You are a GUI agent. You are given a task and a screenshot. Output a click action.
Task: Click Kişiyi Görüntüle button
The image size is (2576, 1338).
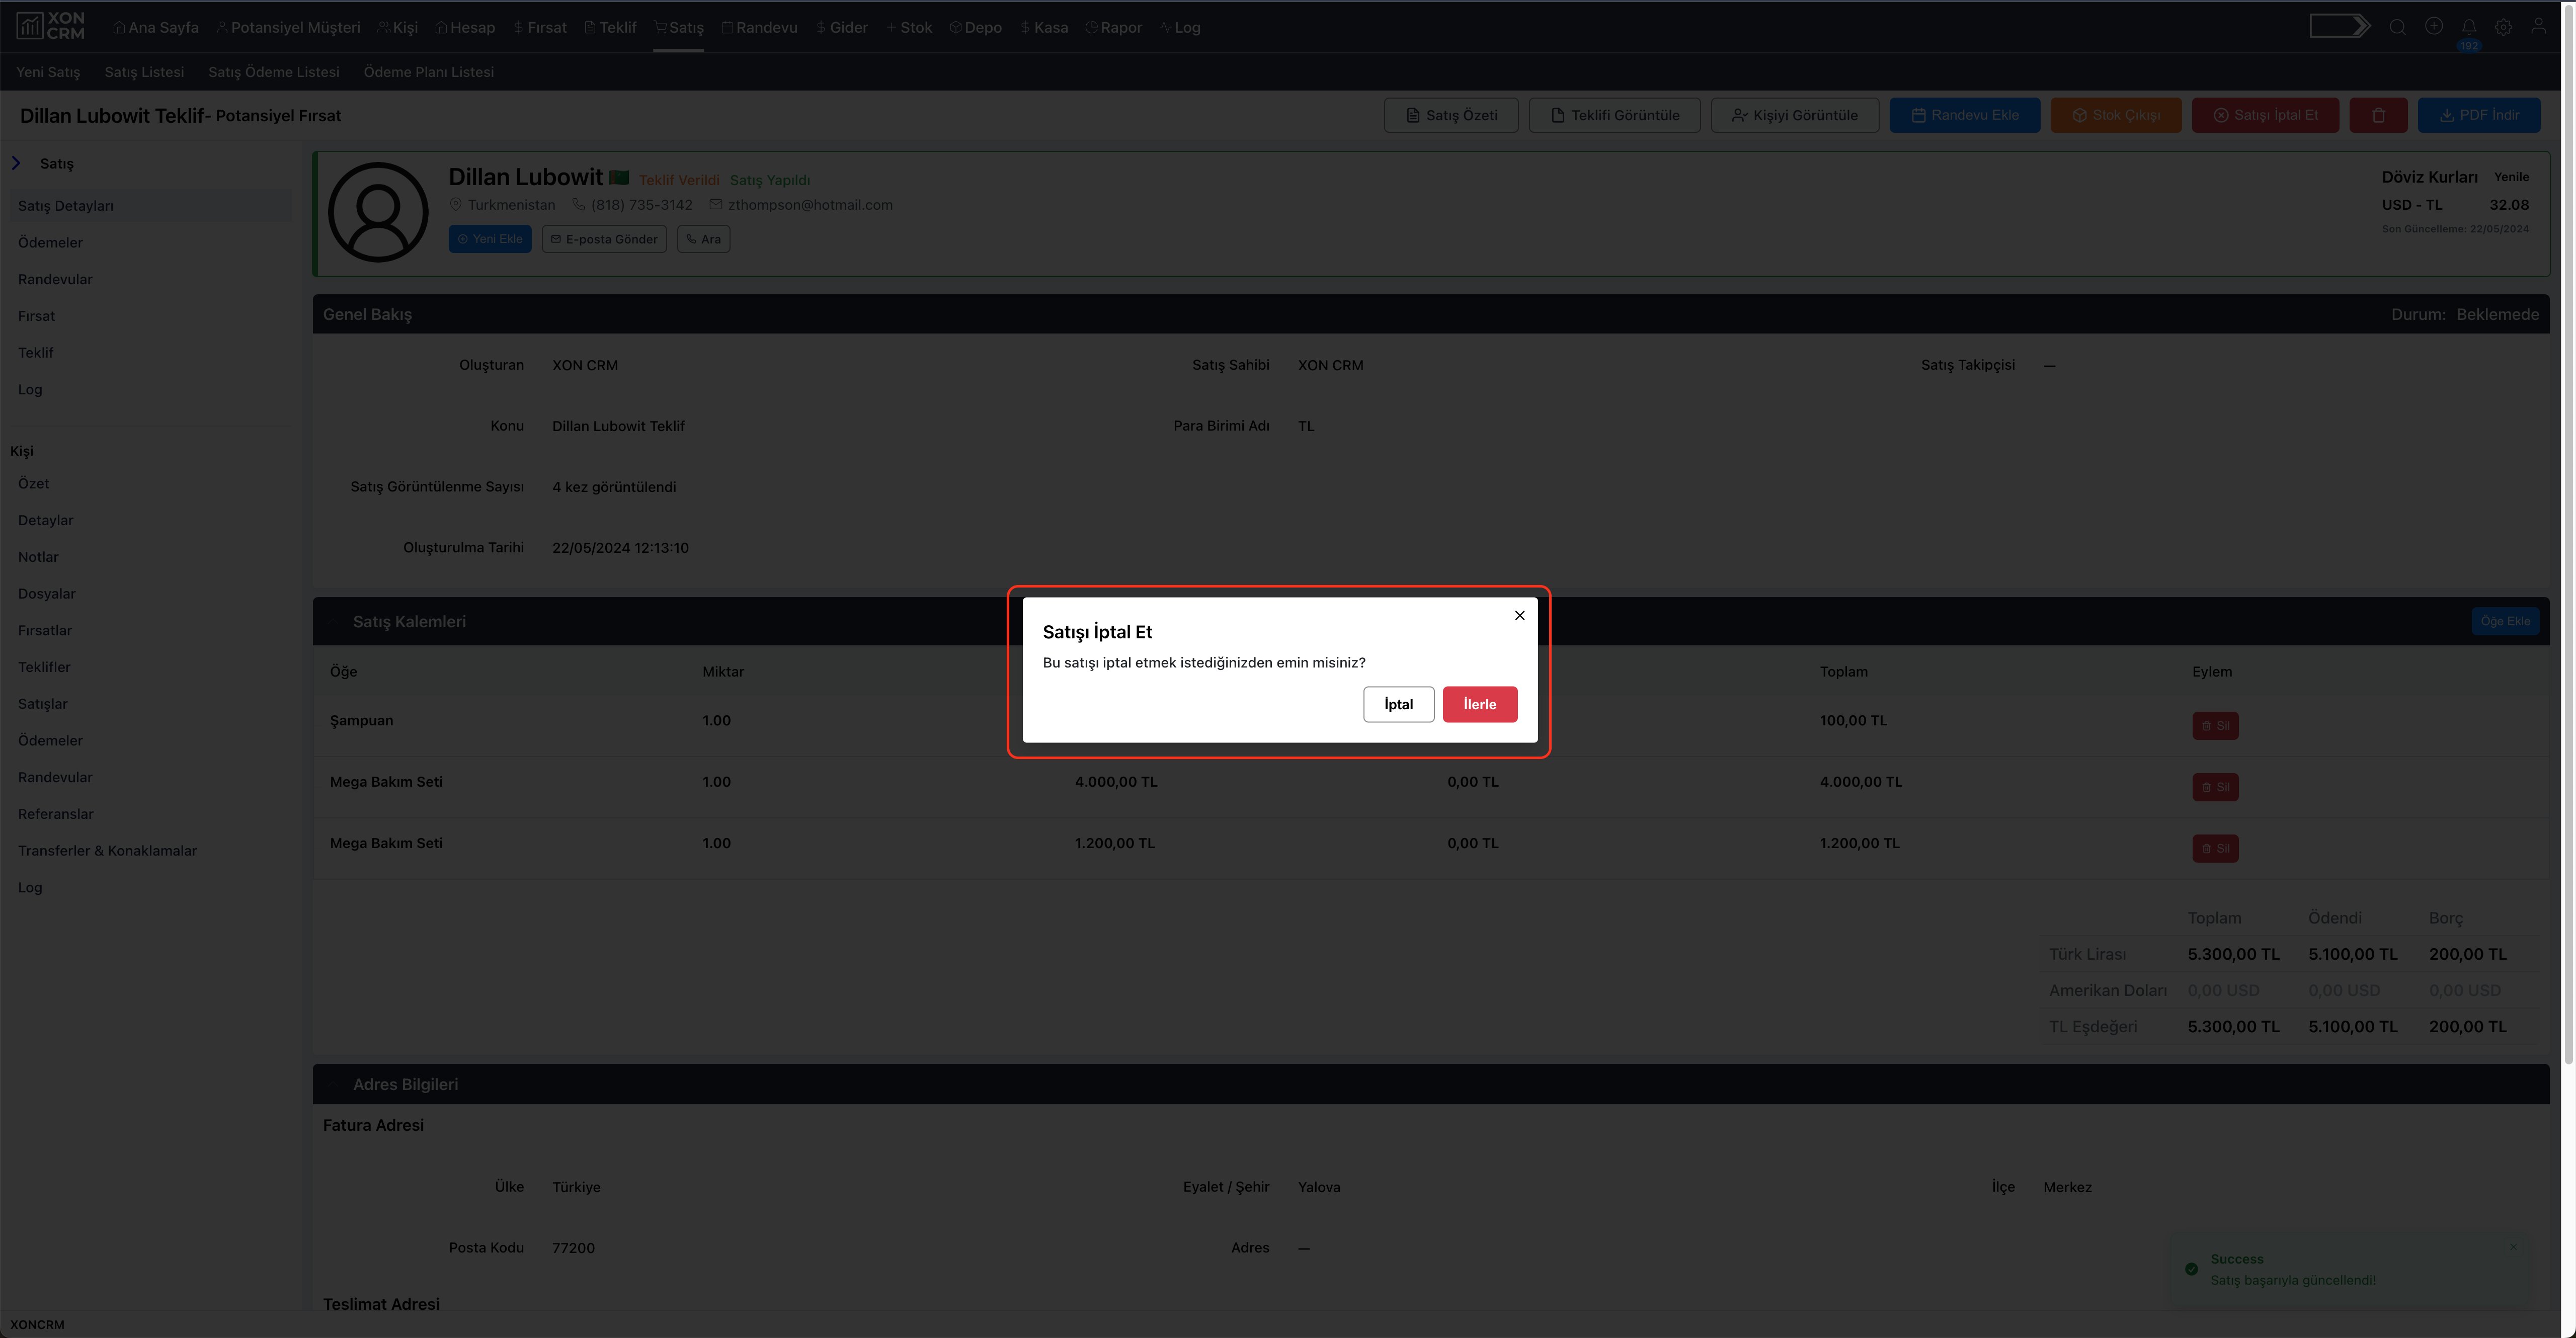[x=1794, y=115]
